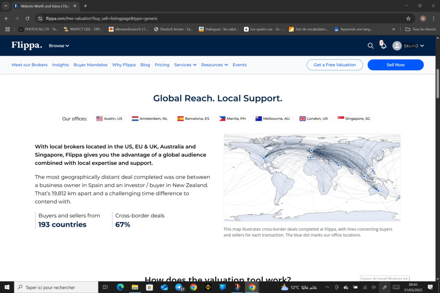This screenshot has width=440, height=293.
Task: Reload the page with refresh icon
Action: [27, 18]
